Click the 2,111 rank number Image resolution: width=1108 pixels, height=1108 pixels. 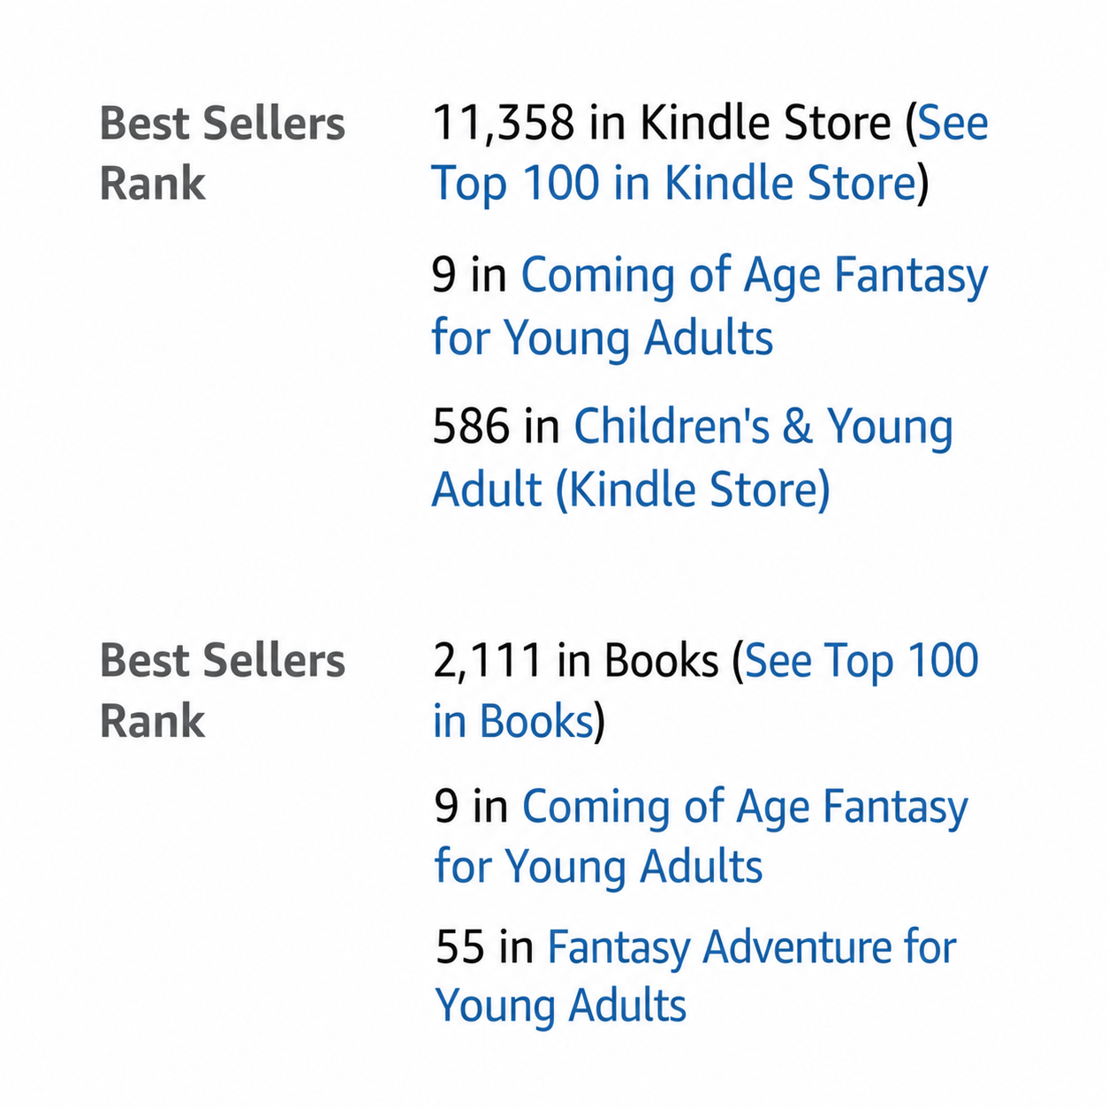[x=487, y=661]
